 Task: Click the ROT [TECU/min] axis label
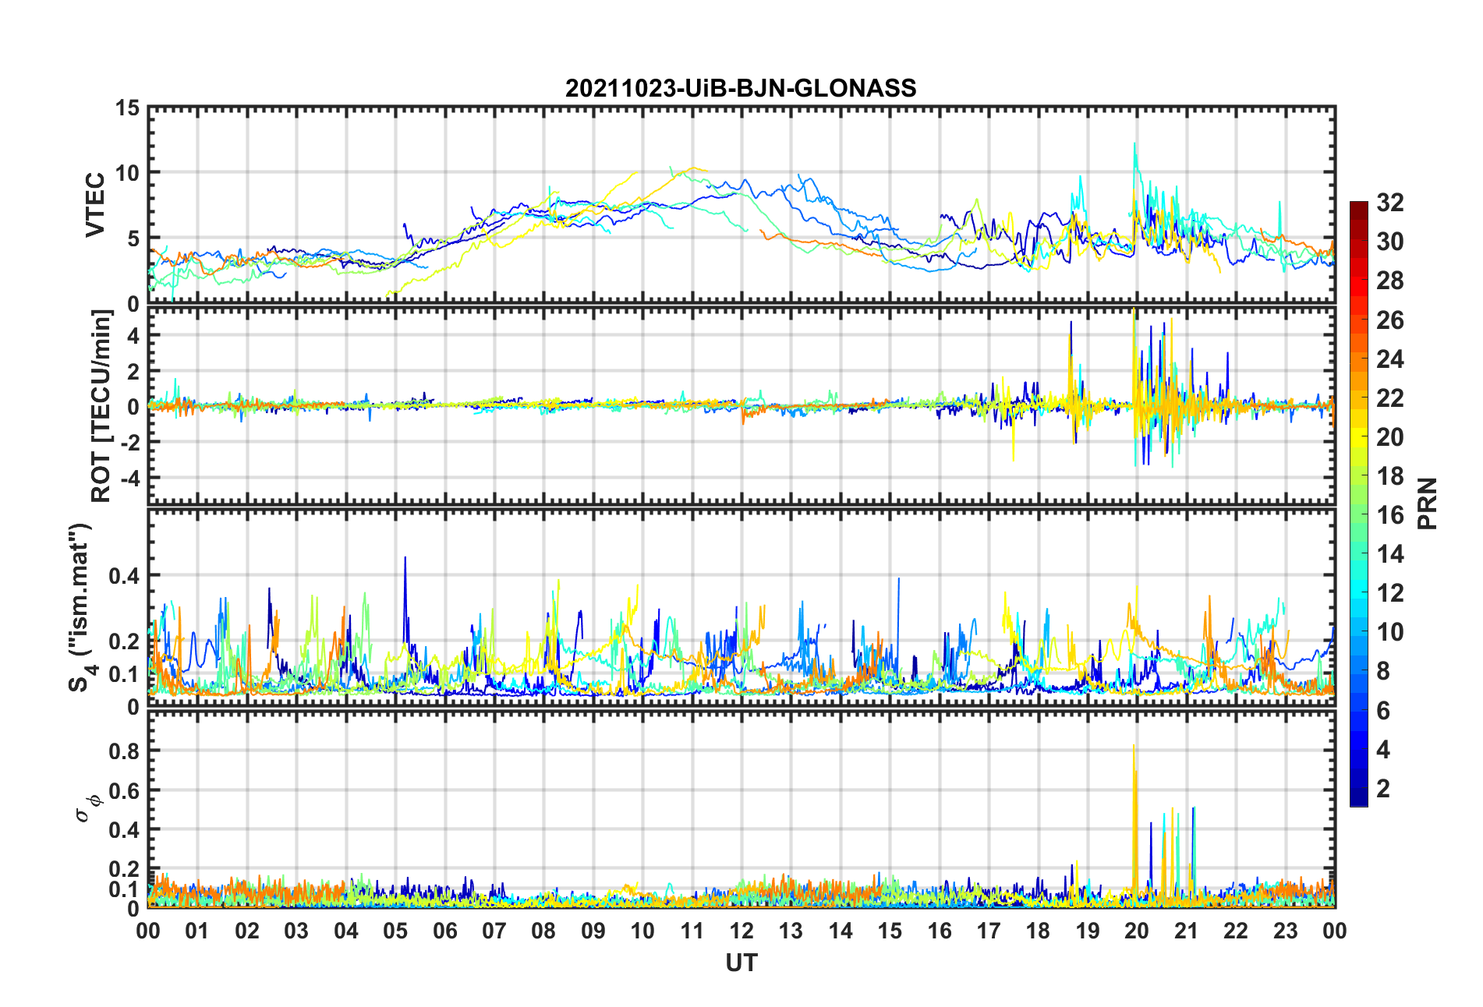(101, 406)
